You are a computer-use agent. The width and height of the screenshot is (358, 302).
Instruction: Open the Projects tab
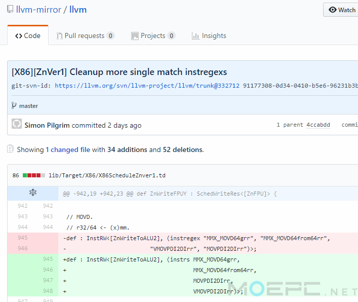click(153, 35)
